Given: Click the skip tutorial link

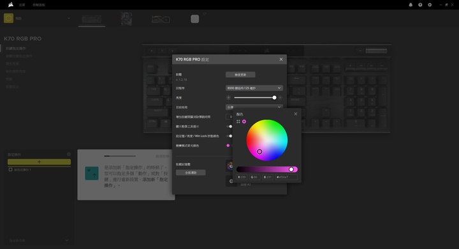Looking at the screenshot, I should (163, 156).
